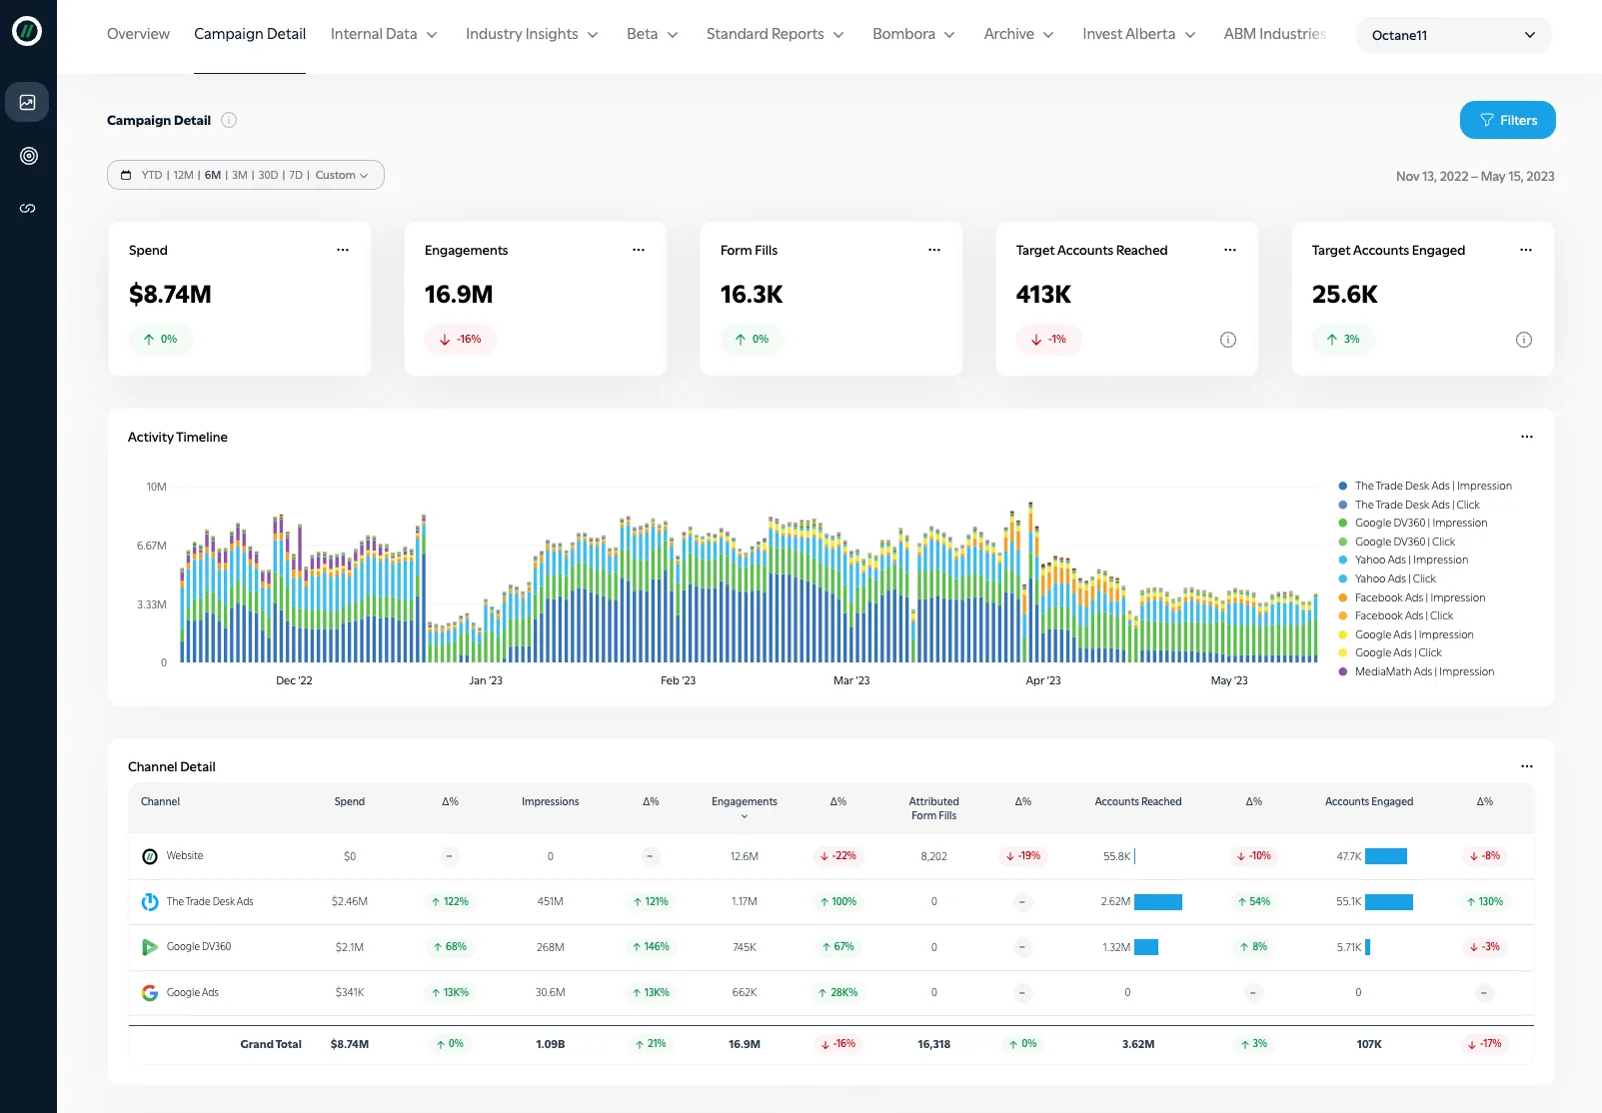This screenshot has height=1113, width=1602.
Task: Toggle Facebook Ads Click legend series
Action: [x=1403, y=616]
